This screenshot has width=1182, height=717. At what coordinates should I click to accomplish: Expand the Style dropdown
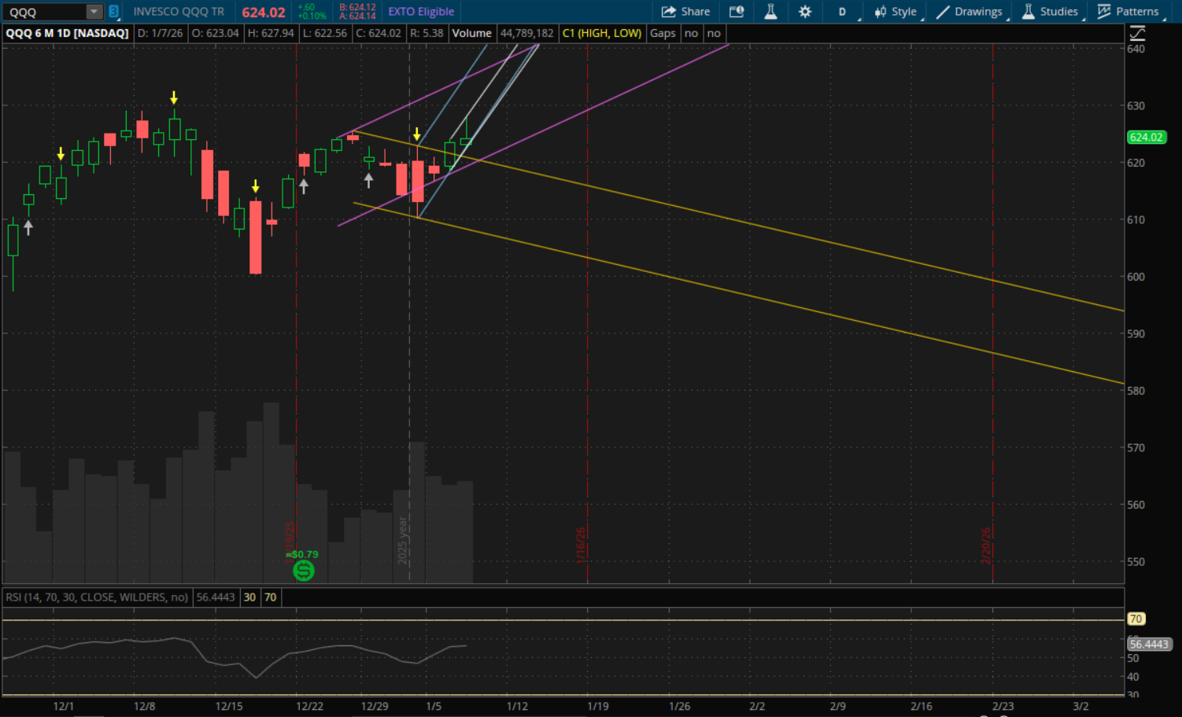pyautogui.click(x=896, y=12)
